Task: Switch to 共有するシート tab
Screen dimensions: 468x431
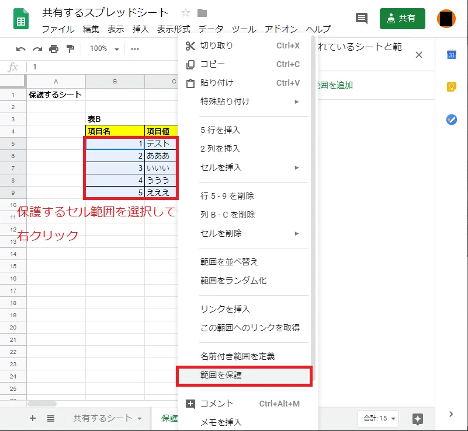Action: pyautogui.click(x=102, y=418)
